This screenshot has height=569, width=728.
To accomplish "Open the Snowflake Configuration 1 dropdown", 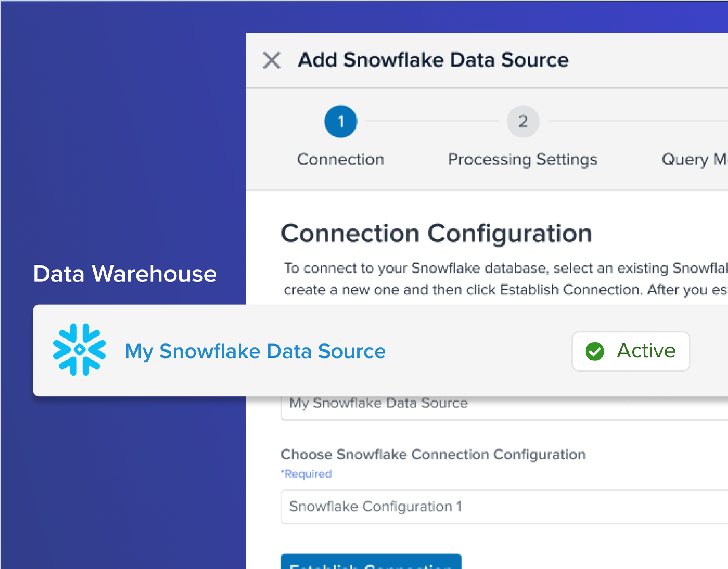I will [x=504, y=507].
